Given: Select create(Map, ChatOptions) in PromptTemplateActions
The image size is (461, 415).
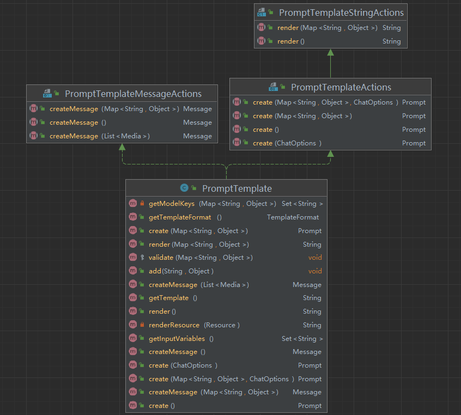Looking at the screenshot, I should click(330, 102).
